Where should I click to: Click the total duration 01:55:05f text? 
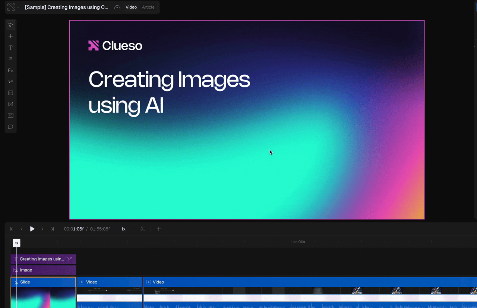click(100, 229)
